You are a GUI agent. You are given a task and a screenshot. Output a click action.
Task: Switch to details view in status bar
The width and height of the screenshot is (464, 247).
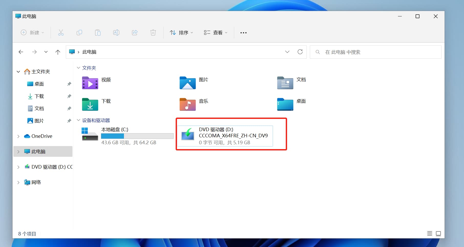pyautogui.click(x=430, y=233)
